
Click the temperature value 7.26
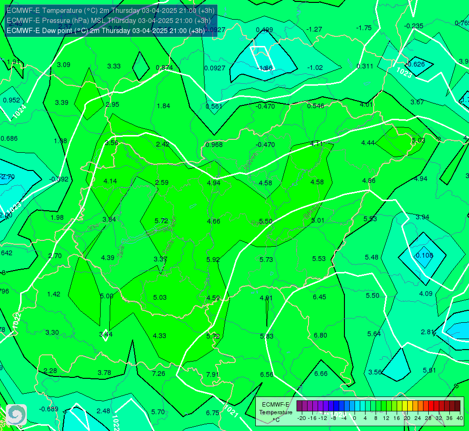[x=159, y=373]
